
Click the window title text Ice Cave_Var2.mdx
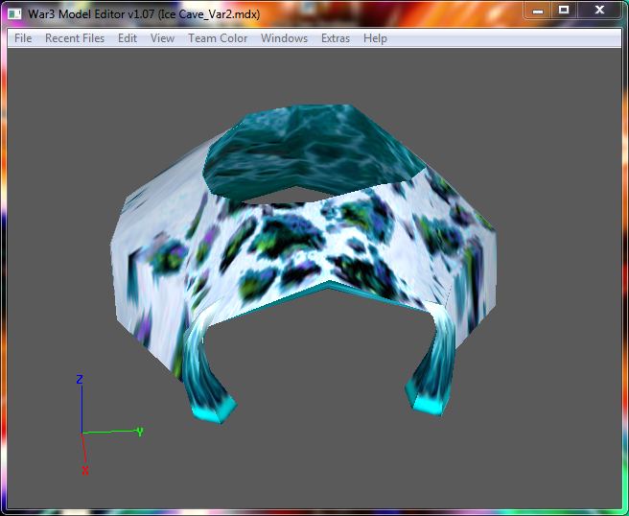(x=210, y=14)
